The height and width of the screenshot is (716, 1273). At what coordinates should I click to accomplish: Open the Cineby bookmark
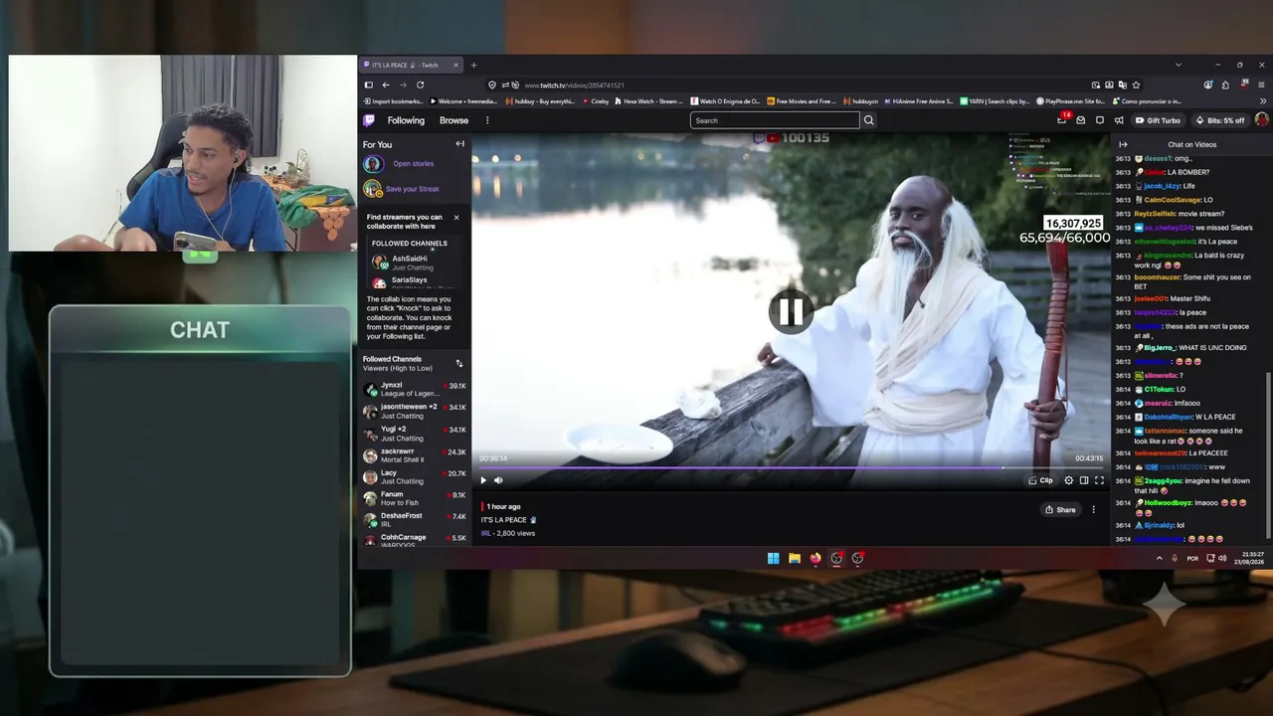click(x=596, y=100)
